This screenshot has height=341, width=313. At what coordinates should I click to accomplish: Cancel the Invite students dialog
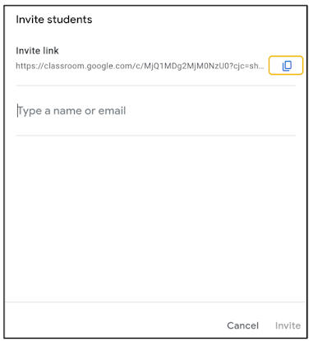pyautogui.click(x=242, y=325)
